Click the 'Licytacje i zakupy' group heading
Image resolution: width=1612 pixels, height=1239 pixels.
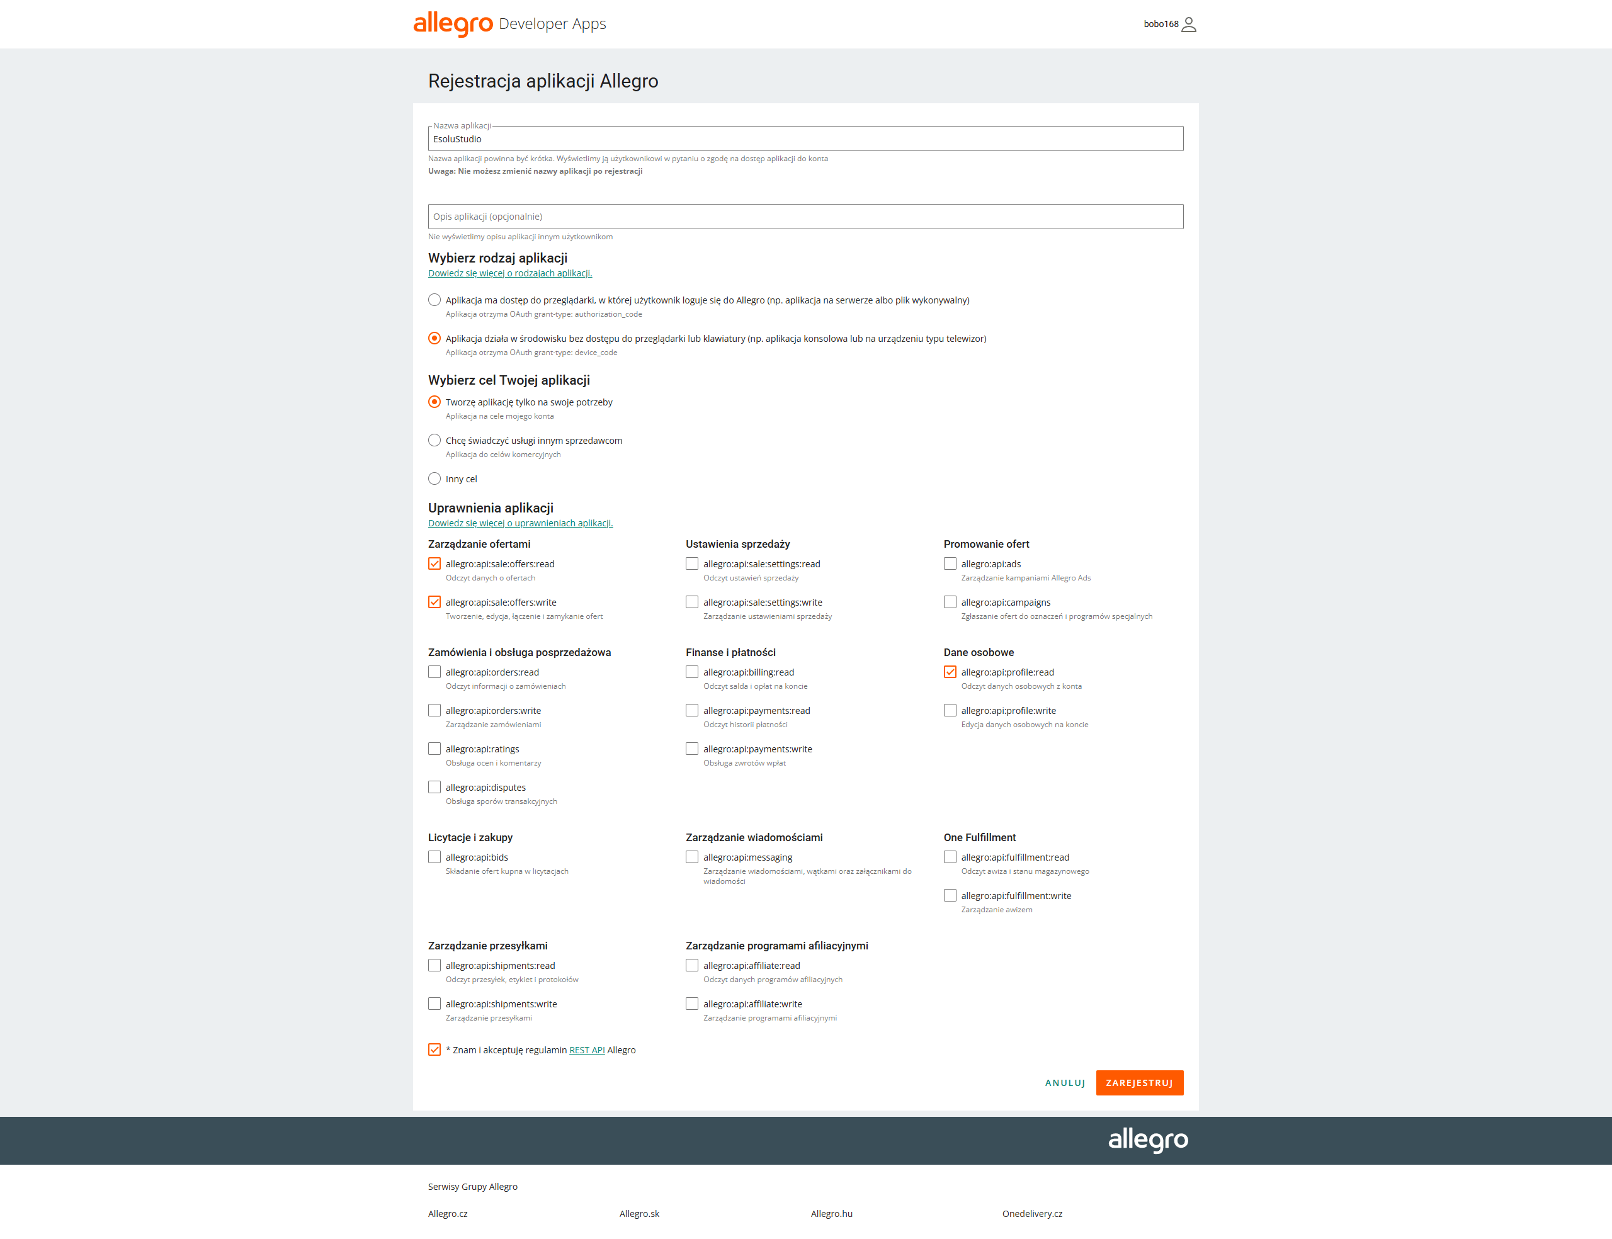pos(470,838)
